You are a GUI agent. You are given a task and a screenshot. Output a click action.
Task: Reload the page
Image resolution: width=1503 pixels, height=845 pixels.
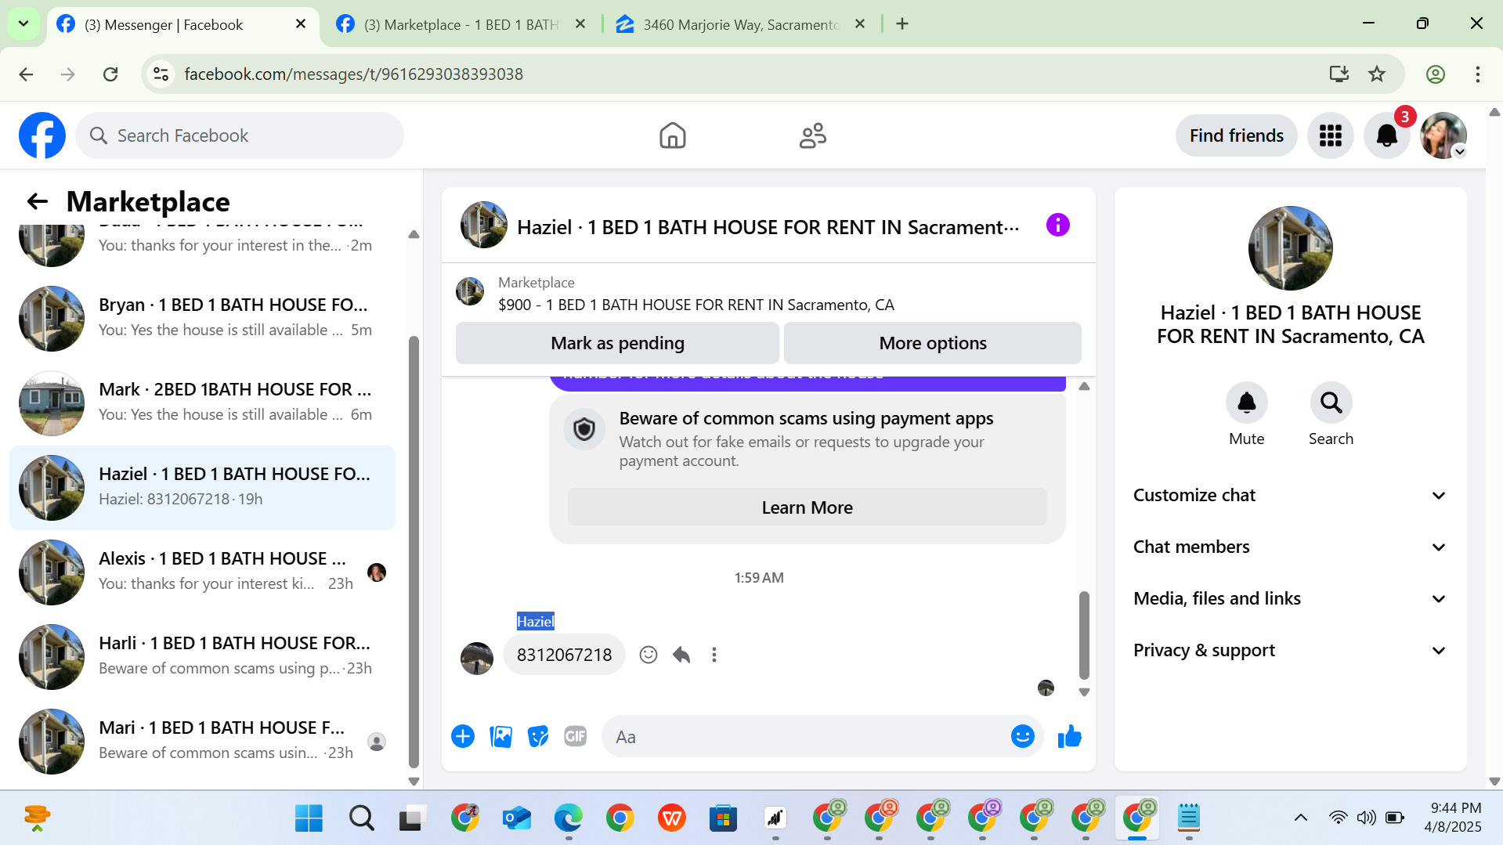point(110,74)
